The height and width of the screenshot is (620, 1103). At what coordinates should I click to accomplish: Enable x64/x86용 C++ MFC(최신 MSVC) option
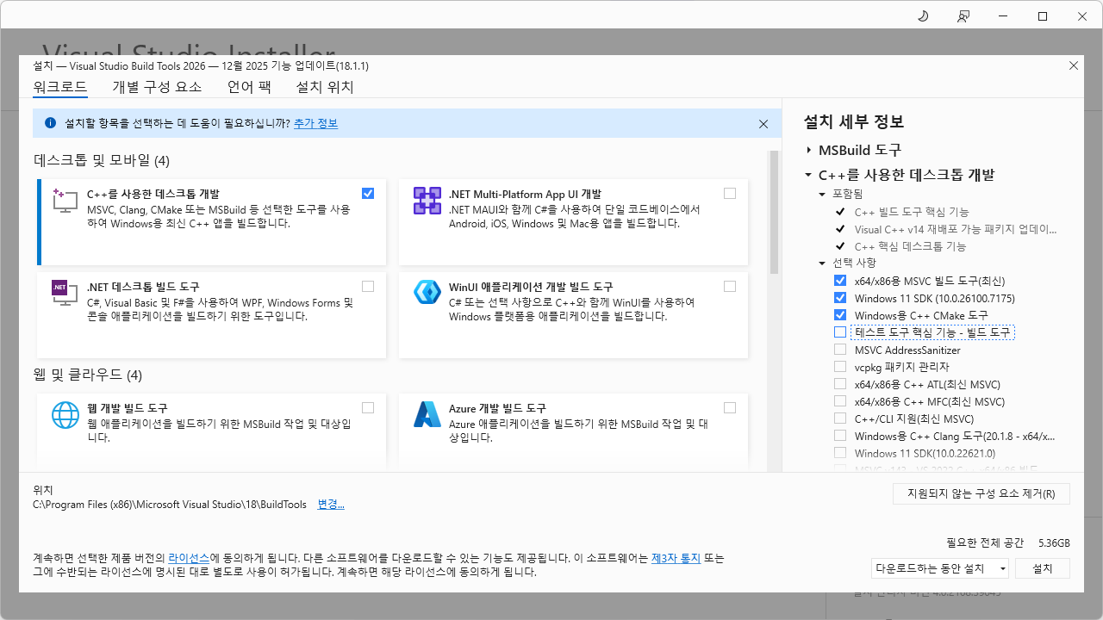click(x=840, y=401)
